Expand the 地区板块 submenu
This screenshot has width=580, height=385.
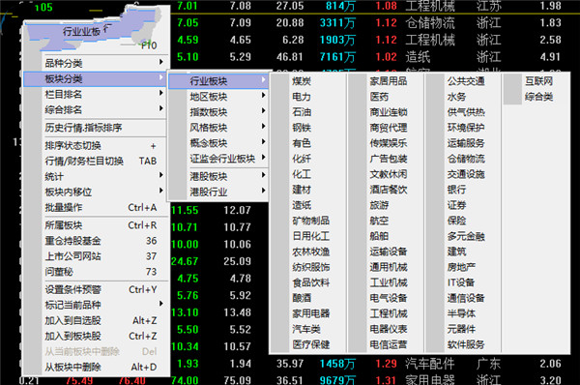(217, 97)
